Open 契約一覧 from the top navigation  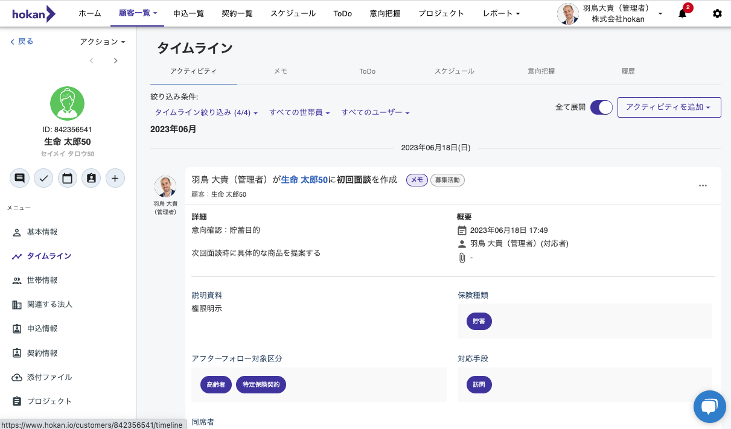[237, 13]
